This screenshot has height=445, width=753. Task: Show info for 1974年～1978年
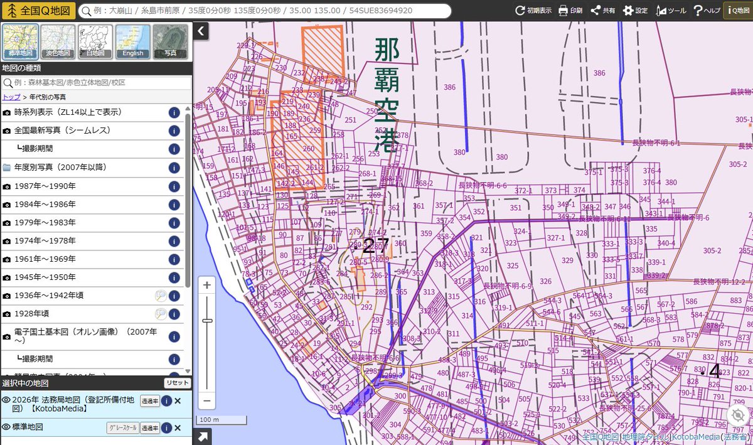click(174, 241)
